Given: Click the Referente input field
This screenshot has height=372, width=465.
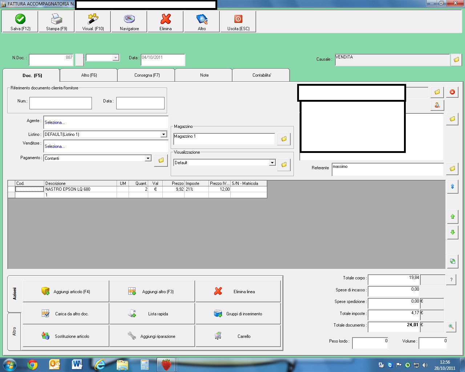Looking at the screenshot, I should [387, 169].
